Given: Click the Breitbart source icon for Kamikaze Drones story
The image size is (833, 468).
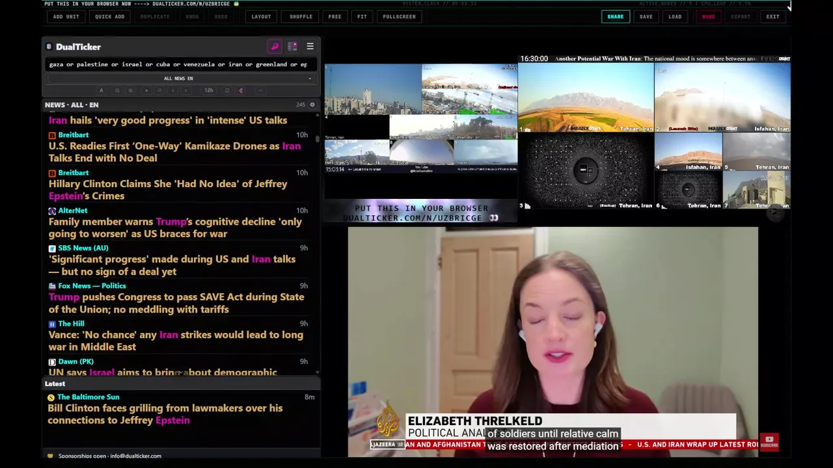Looking at the screenshot, I should click(52, 135).
